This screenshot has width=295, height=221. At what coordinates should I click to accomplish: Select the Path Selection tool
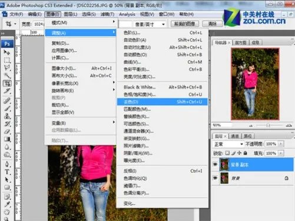7,180
